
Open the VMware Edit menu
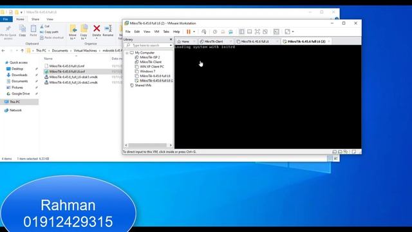(x=137, y=32)
